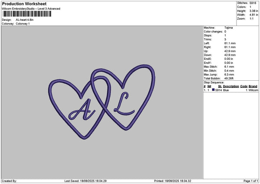Click the Max Jump value '6.3 mm'

click(229, 75)
